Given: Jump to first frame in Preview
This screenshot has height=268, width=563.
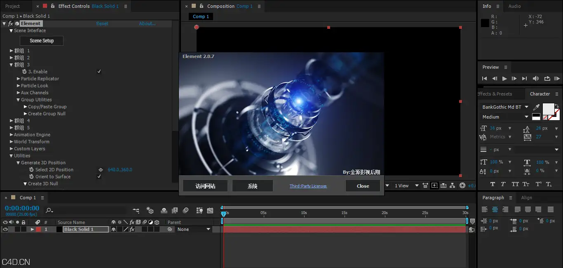Looking at the screenshot, I should (484, 79).
